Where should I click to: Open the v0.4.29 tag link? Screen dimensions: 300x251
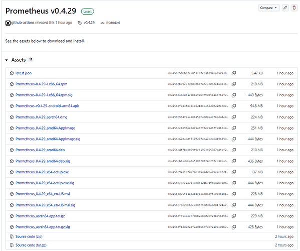tap(89, 23)
